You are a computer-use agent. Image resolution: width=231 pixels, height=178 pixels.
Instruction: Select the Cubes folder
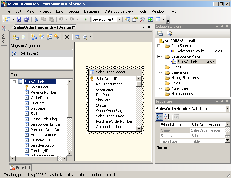(x=176, y=67)
